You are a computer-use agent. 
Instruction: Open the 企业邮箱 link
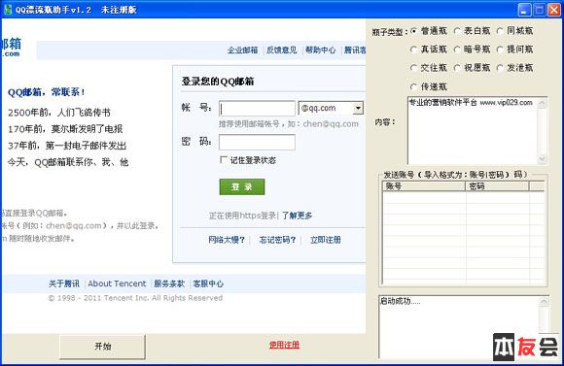click(x=242, y=50)
